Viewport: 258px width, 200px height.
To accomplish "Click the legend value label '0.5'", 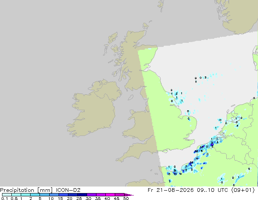I will pos(14,198).
